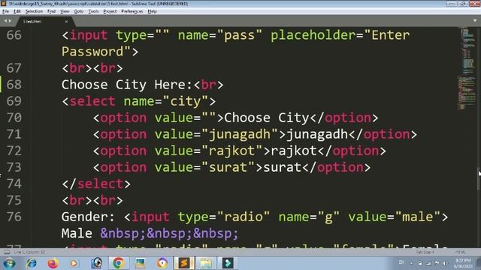Open the View menu

tap(65, 11)
